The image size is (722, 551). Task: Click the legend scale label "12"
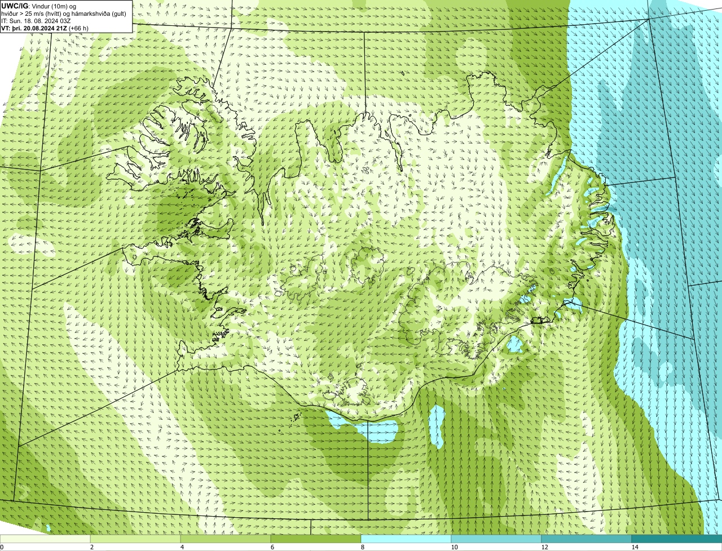(x=544, y=547)
